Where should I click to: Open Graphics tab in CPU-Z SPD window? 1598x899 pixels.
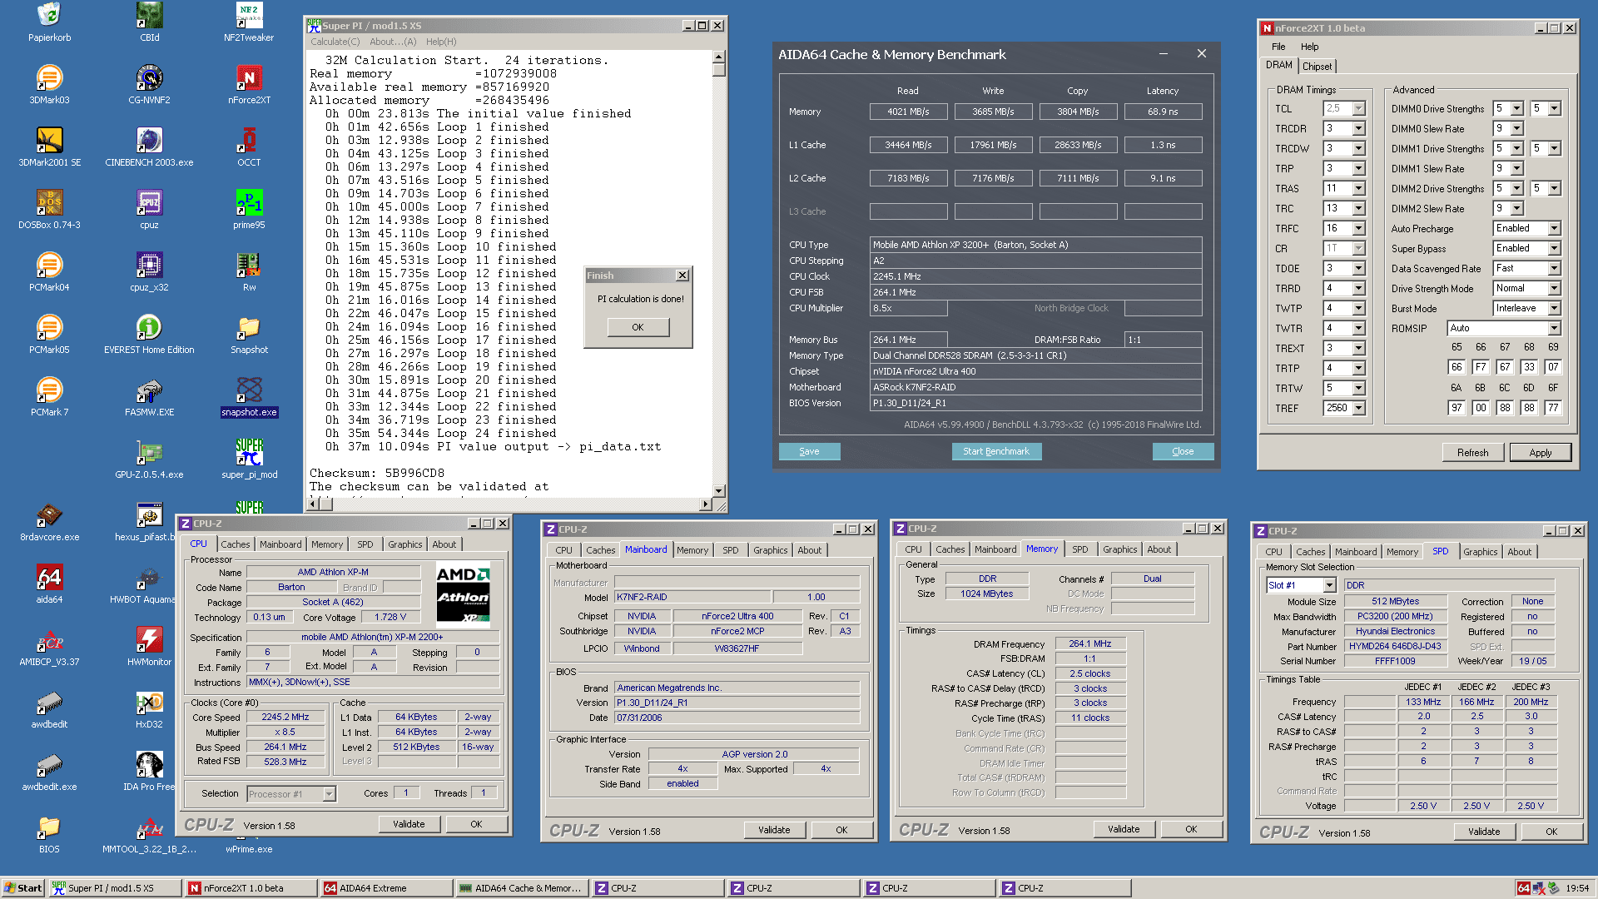(x=1480, y=552)
